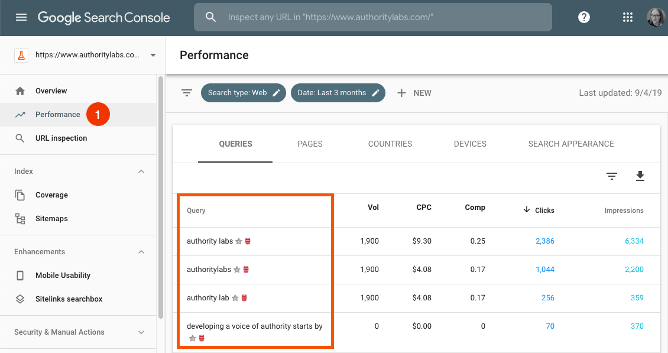Click the filter icon beside Search type chip
The height and width of the screenshot is (353, 668).
tap(187, 93)
